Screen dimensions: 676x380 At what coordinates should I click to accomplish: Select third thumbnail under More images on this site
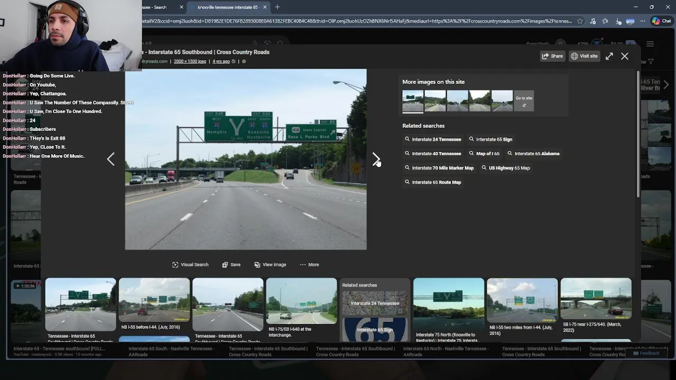click(x=457, y=101)
